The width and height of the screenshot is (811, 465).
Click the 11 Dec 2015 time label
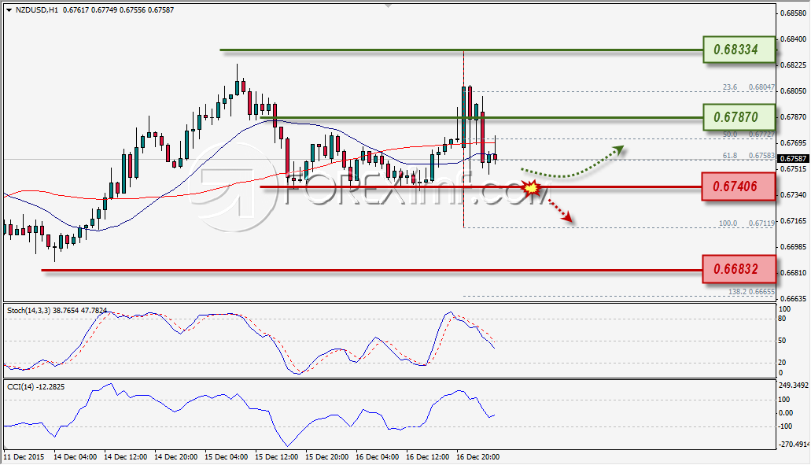tap(24, 456)
